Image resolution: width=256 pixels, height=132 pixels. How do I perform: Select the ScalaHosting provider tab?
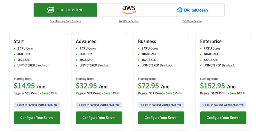(x=65, y=10)
